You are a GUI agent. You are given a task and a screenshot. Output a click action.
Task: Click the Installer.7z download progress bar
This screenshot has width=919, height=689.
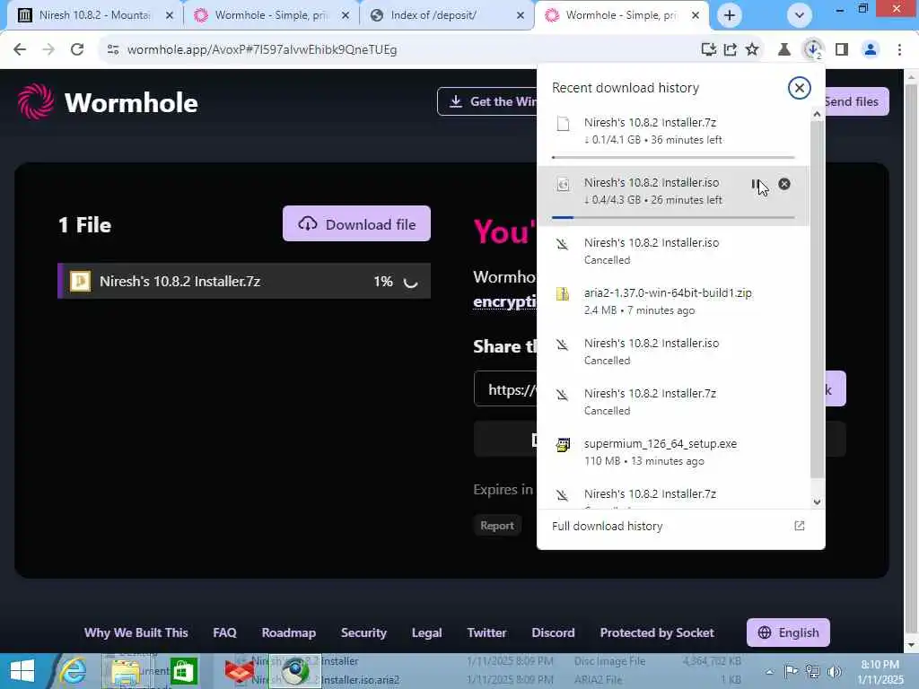673,157
